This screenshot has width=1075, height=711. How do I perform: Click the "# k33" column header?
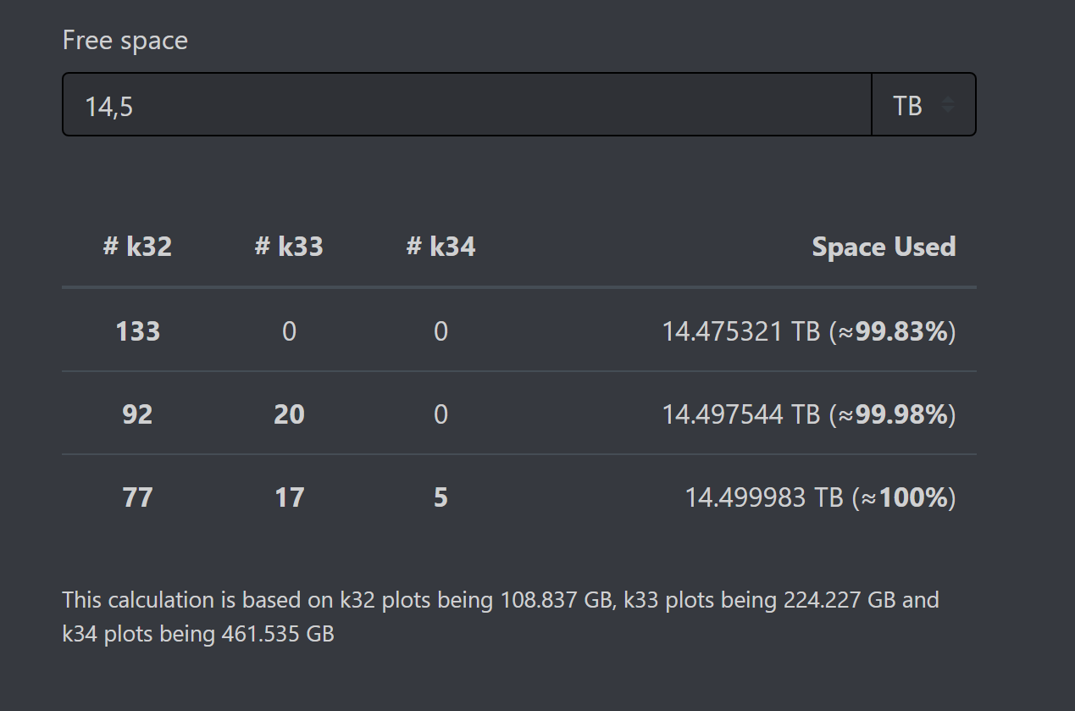point(289,247)
